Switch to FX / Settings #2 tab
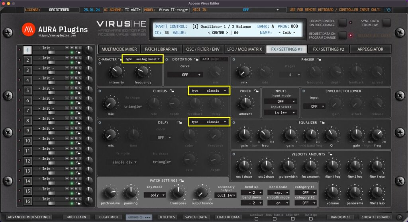Image resolution: width=408 pixels, height=222 pixels. [x=328, y=49]
